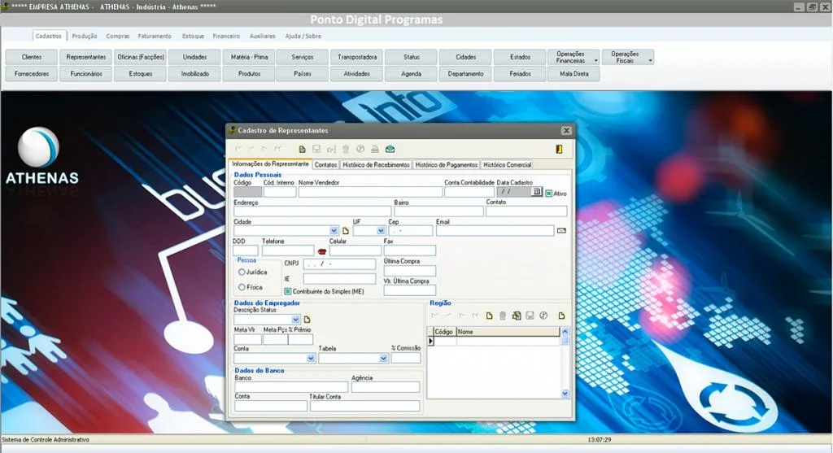Expand the UF dropdown
The width and height of the screenshot is (833, 453).
[x=381, y=231]
